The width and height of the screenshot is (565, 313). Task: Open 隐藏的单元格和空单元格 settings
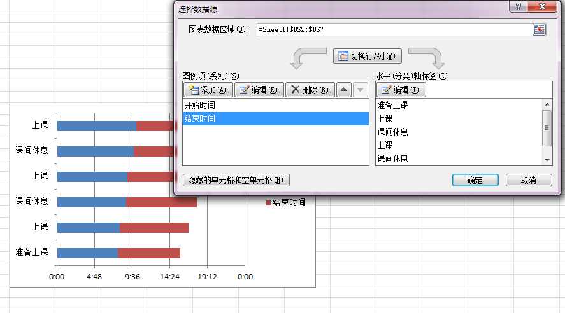tap(236, 180)
